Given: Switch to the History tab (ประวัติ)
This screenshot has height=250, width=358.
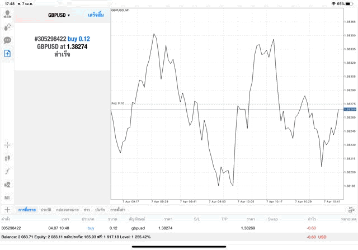Looking at the screenshot, I should [46, 210].
